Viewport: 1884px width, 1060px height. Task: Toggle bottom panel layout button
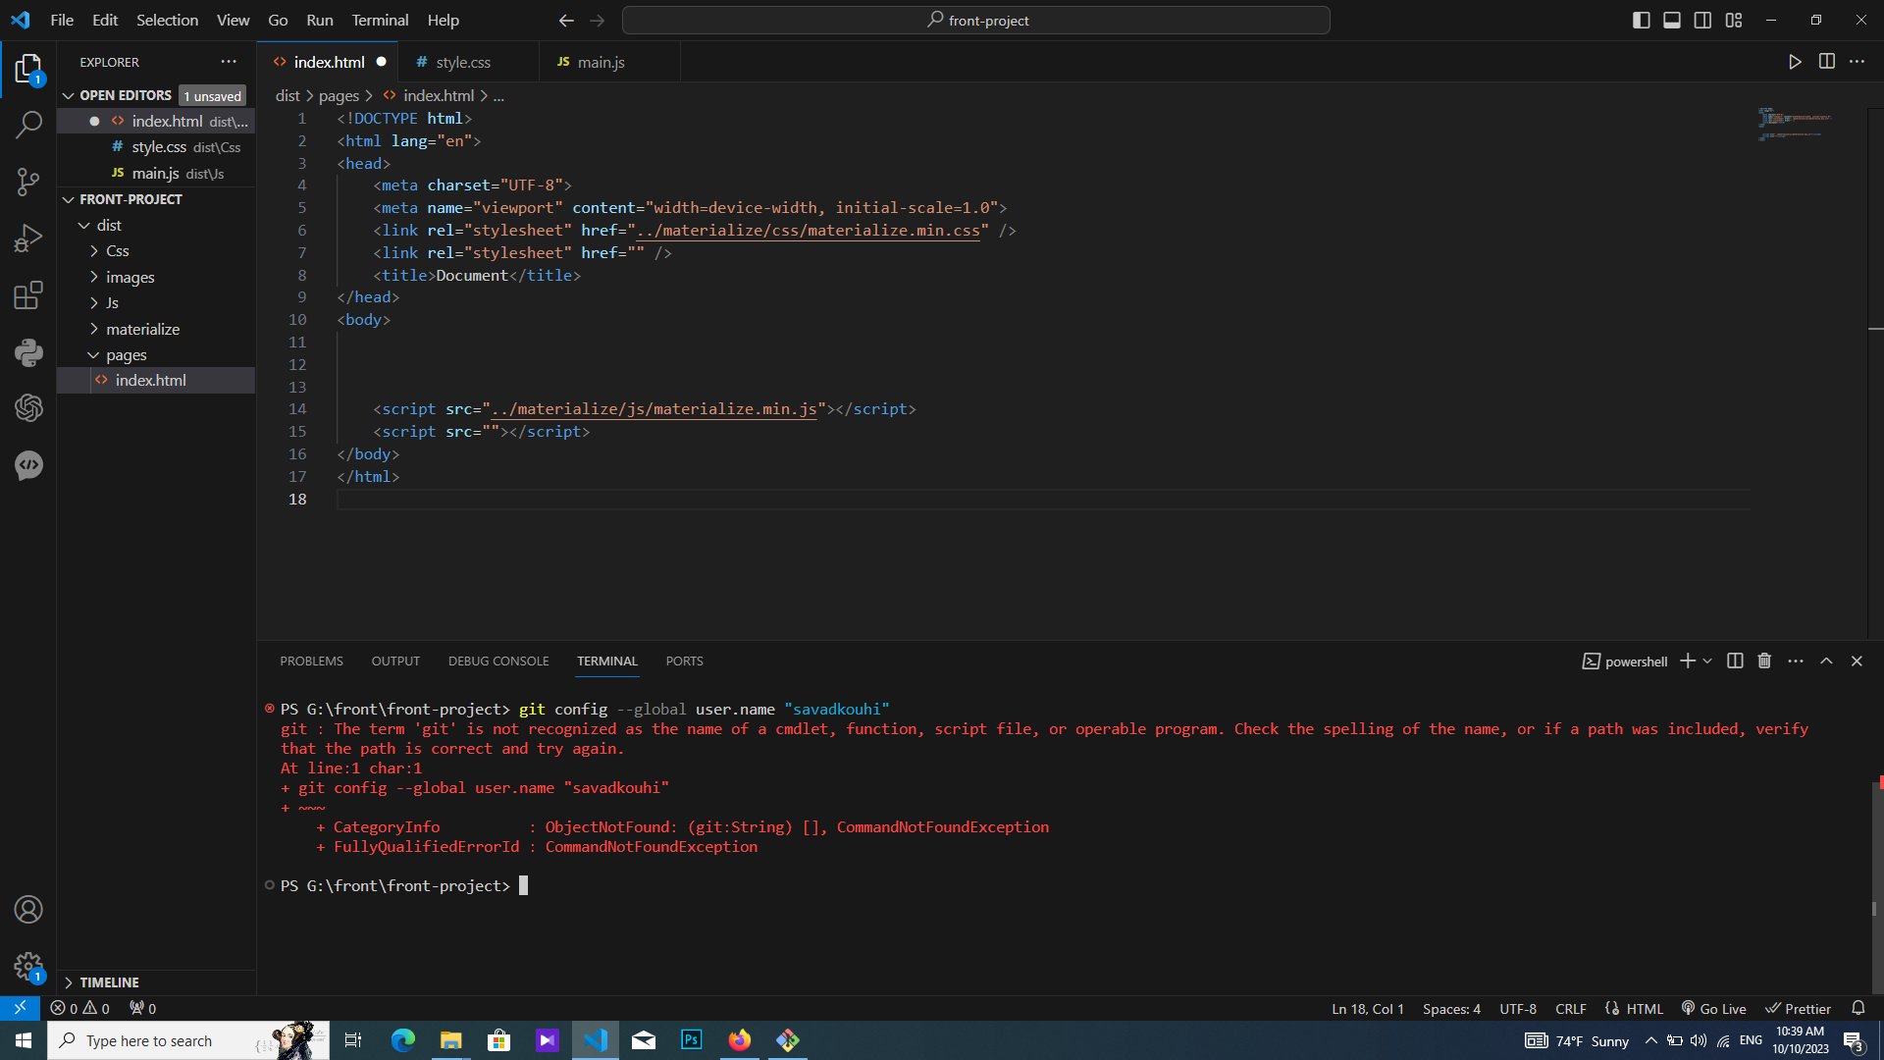coord(1672,21)
